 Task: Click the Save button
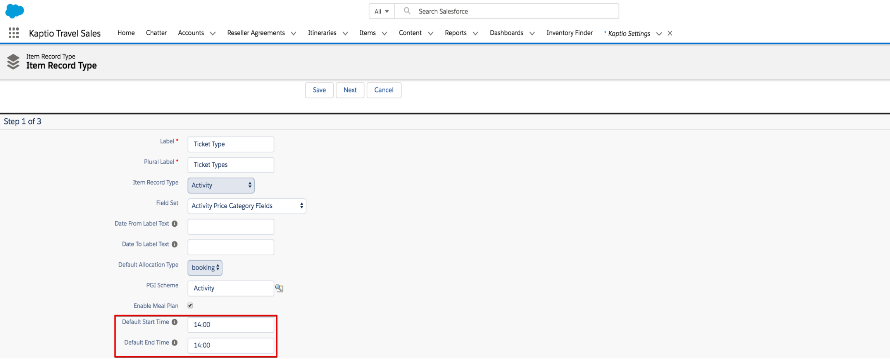coord(319,90)
